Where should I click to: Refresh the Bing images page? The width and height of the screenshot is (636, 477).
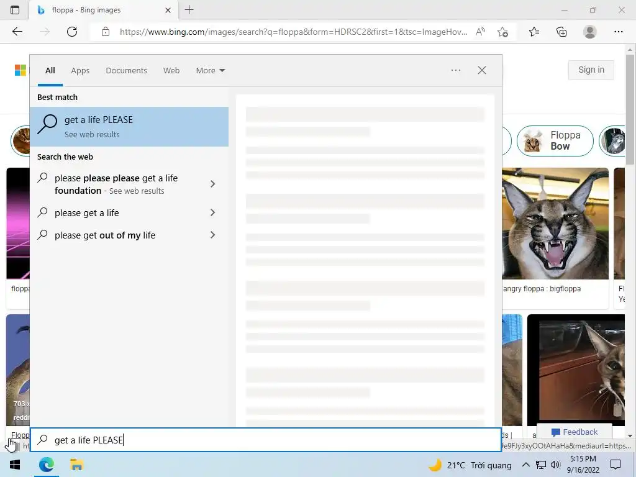click(x=72, y=32)
